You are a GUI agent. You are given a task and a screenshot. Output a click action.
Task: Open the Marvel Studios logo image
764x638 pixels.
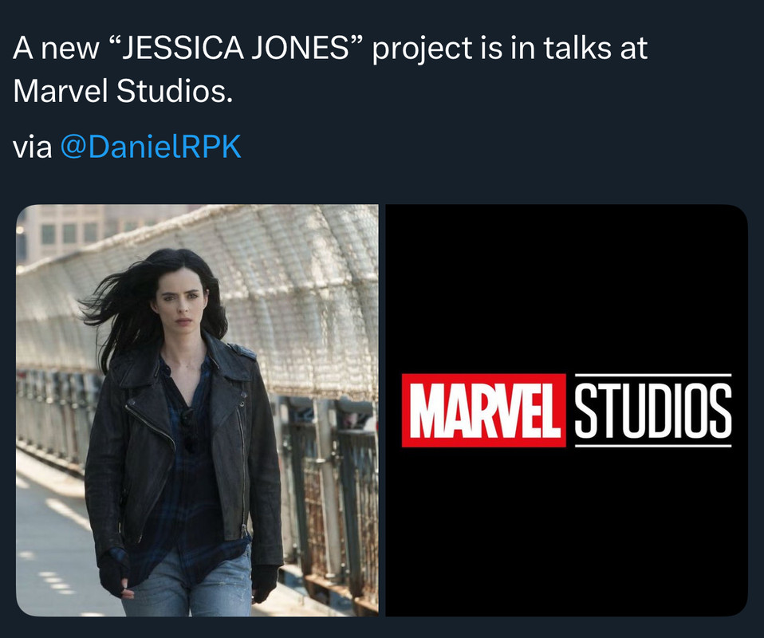point(567,410)
